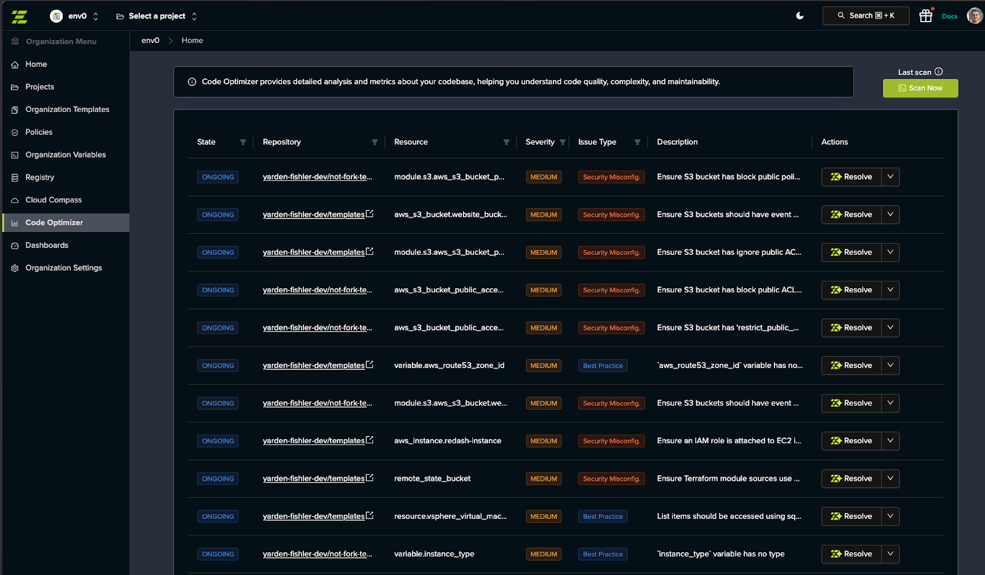Screen dimensions: 985x575
Task: Open Dashboards via its sidebar icon
Action: tap(14, 245)
